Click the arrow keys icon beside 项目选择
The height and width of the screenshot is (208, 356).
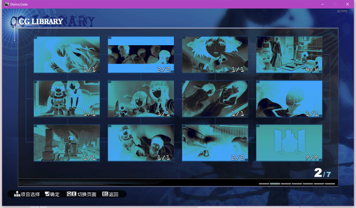click(17, 194)
